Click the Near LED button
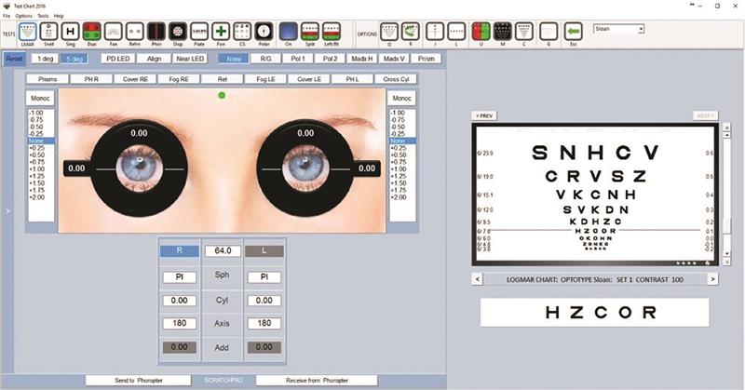 190,59
